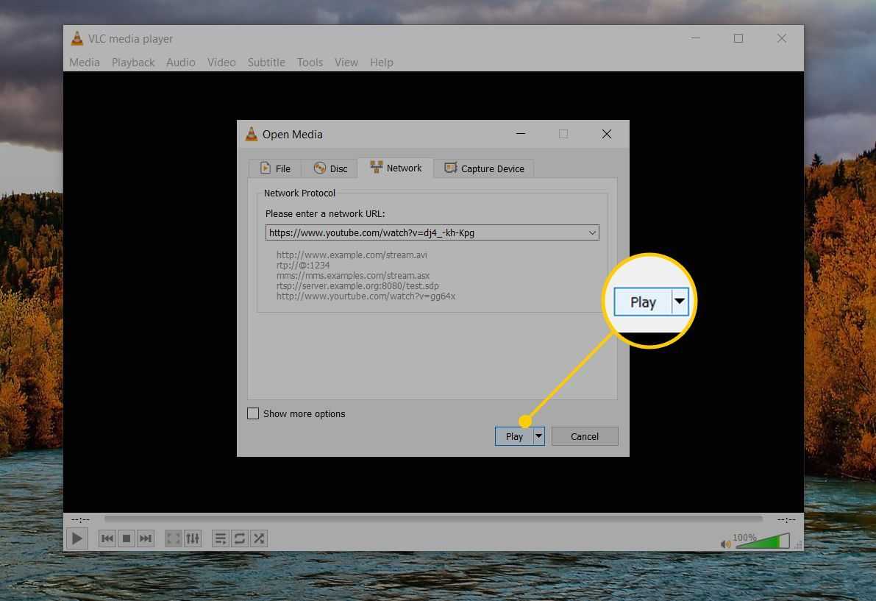The width and height of the screenshot is (876, 601).
Task: Click the remaining time display at right
Action: point(786,520)
